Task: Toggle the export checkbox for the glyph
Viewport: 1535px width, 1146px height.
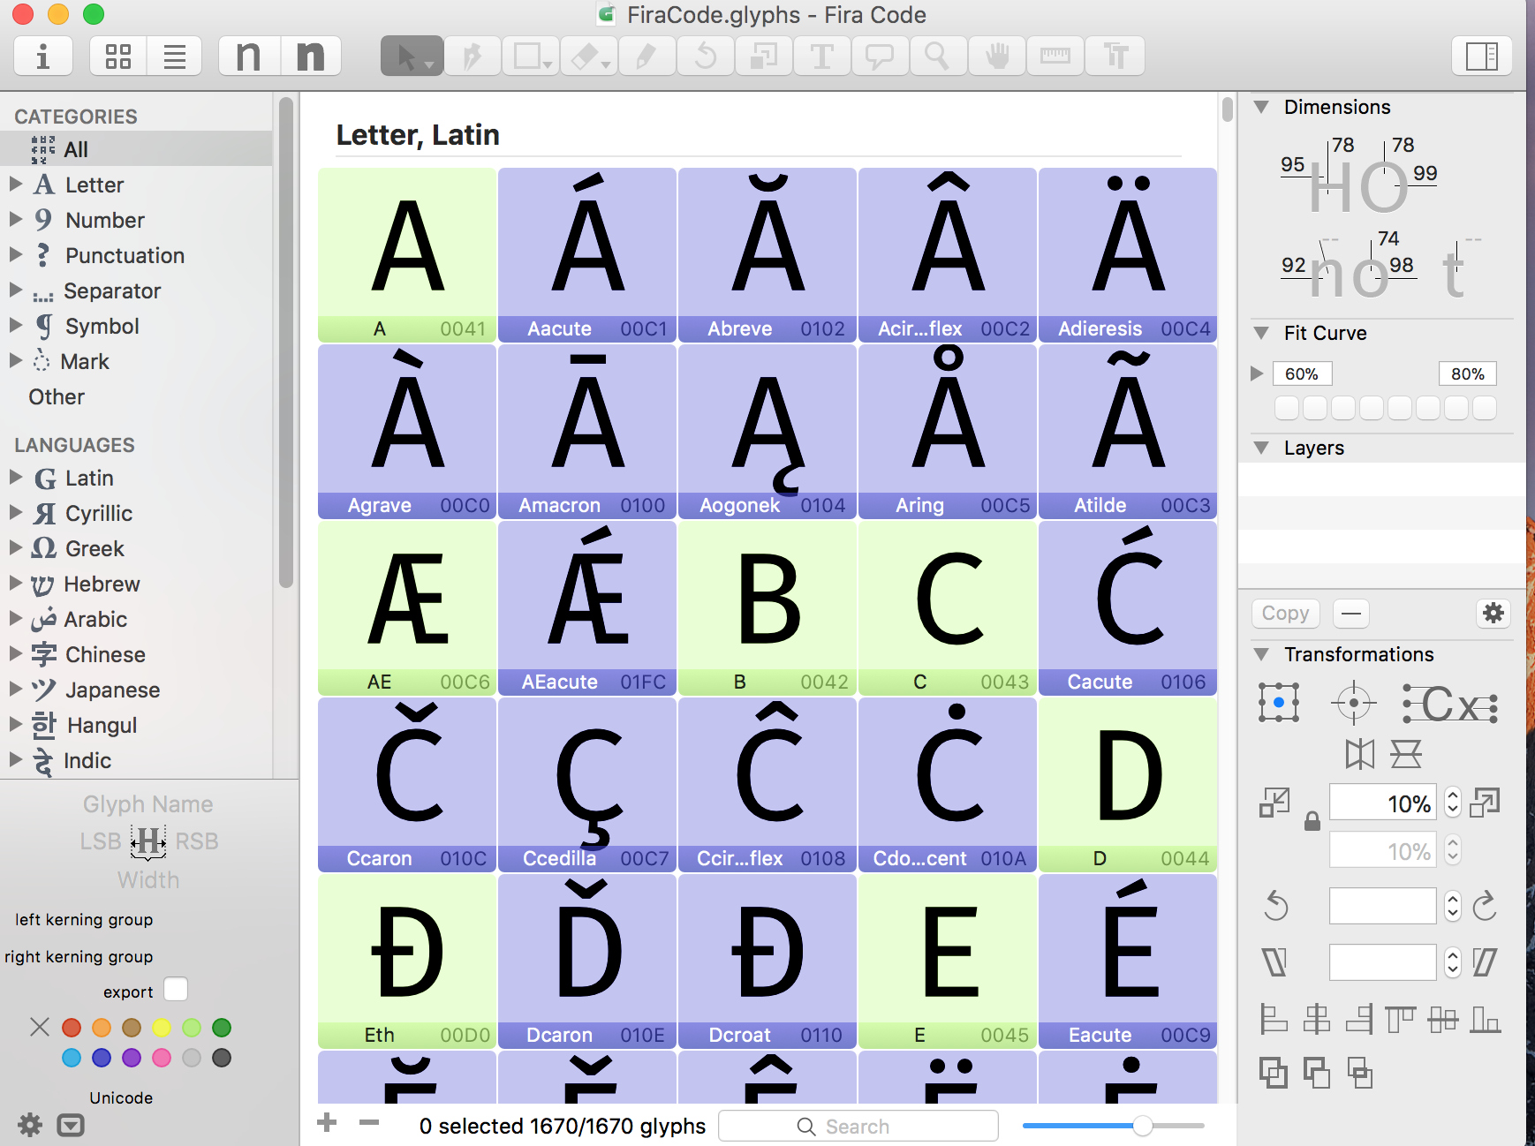Action: [x=176, y=990]
